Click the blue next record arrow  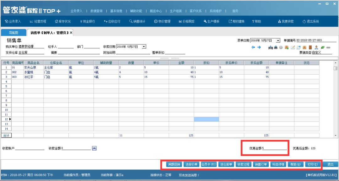tap(259, 47)
